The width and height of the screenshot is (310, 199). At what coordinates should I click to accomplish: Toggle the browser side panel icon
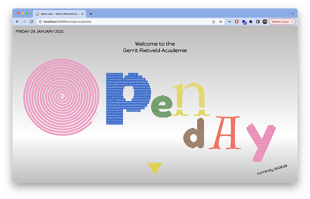pos(258,22)
